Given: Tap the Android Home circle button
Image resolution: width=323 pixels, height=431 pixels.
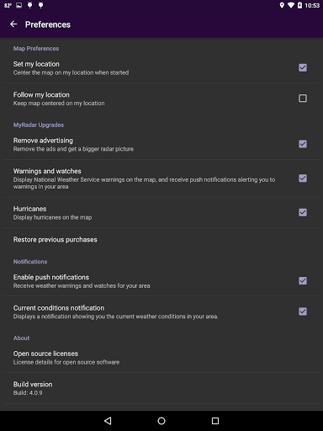Looking at the screenshot, I should tap(161, 421).
